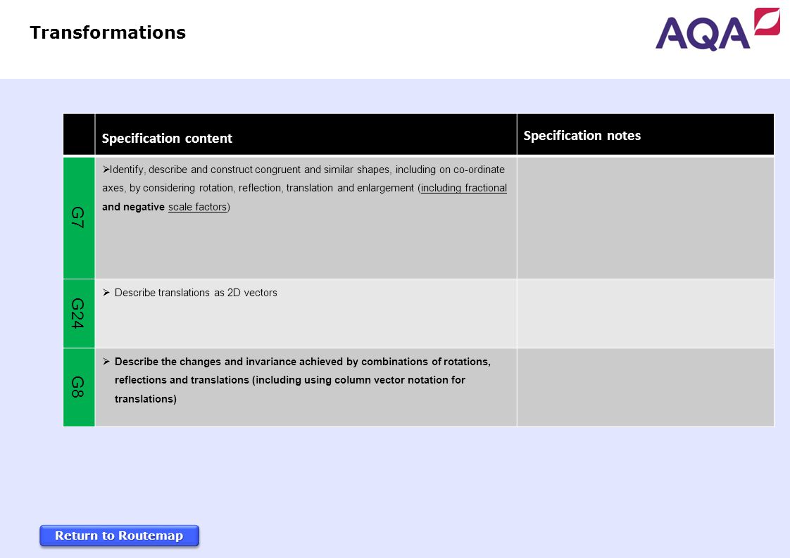
Task: Click the AQA logo
Action: coord(717,30)
